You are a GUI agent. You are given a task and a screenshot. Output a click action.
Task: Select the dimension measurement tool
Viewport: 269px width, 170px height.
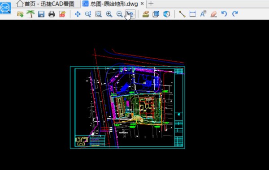(x=193, y=14)
